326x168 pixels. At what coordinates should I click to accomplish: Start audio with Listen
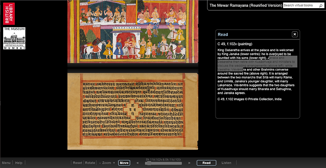click(226, 163)
